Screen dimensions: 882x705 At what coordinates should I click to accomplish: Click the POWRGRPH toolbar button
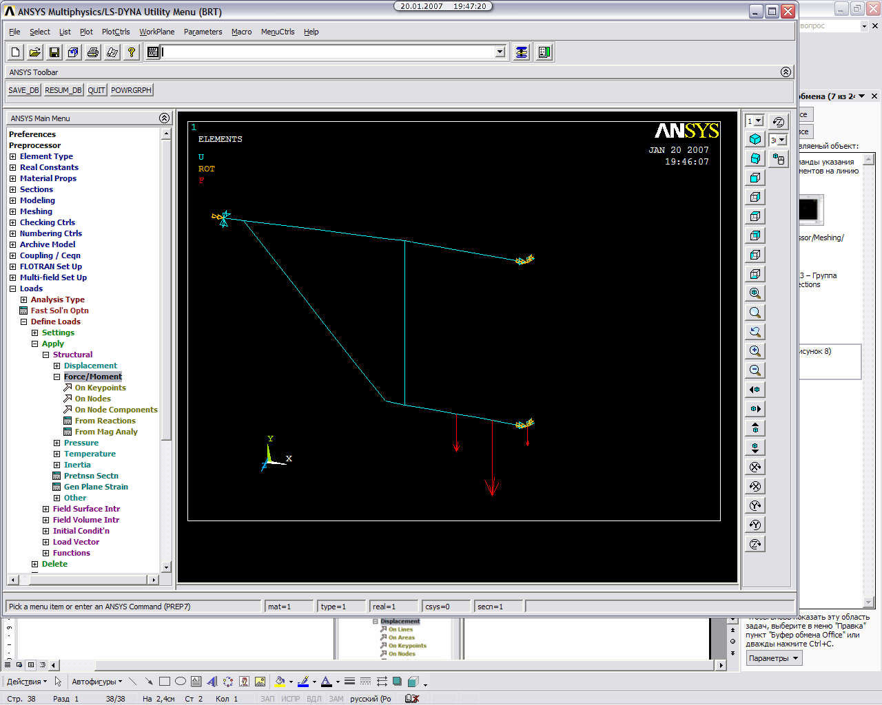click(131, 90)
